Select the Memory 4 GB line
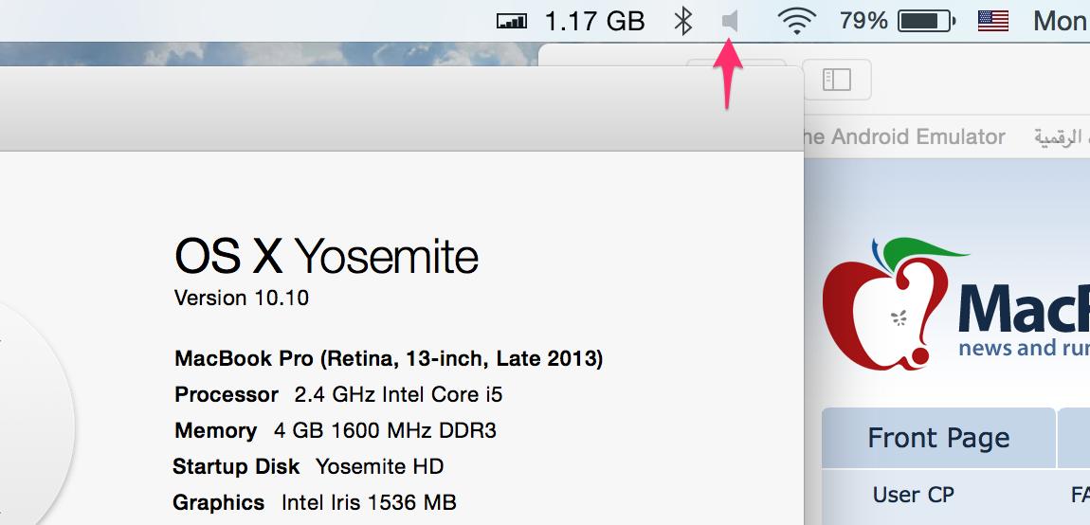Screen dimensions: 1090x525 point(336,430)
